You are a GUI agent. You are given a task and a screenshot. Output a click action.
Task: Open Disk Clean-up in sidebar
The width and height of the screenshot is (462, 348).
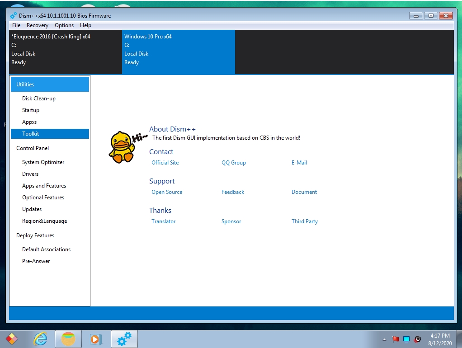coord(38,99)
